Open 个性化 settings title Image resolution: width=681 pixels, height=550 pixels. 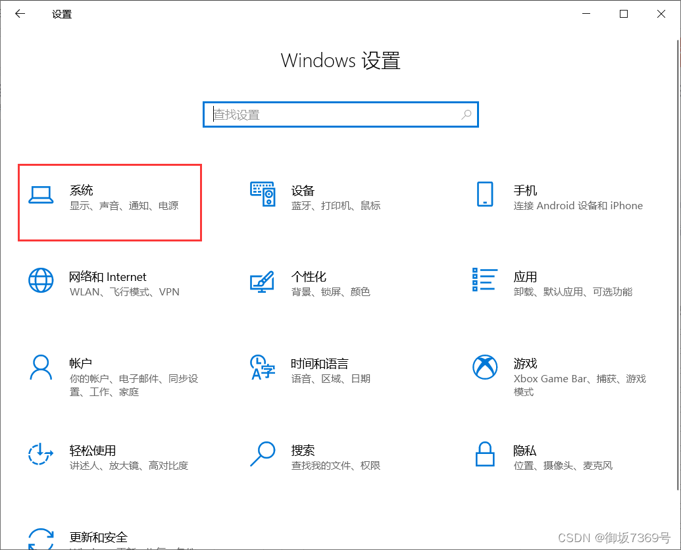point(309,276)
